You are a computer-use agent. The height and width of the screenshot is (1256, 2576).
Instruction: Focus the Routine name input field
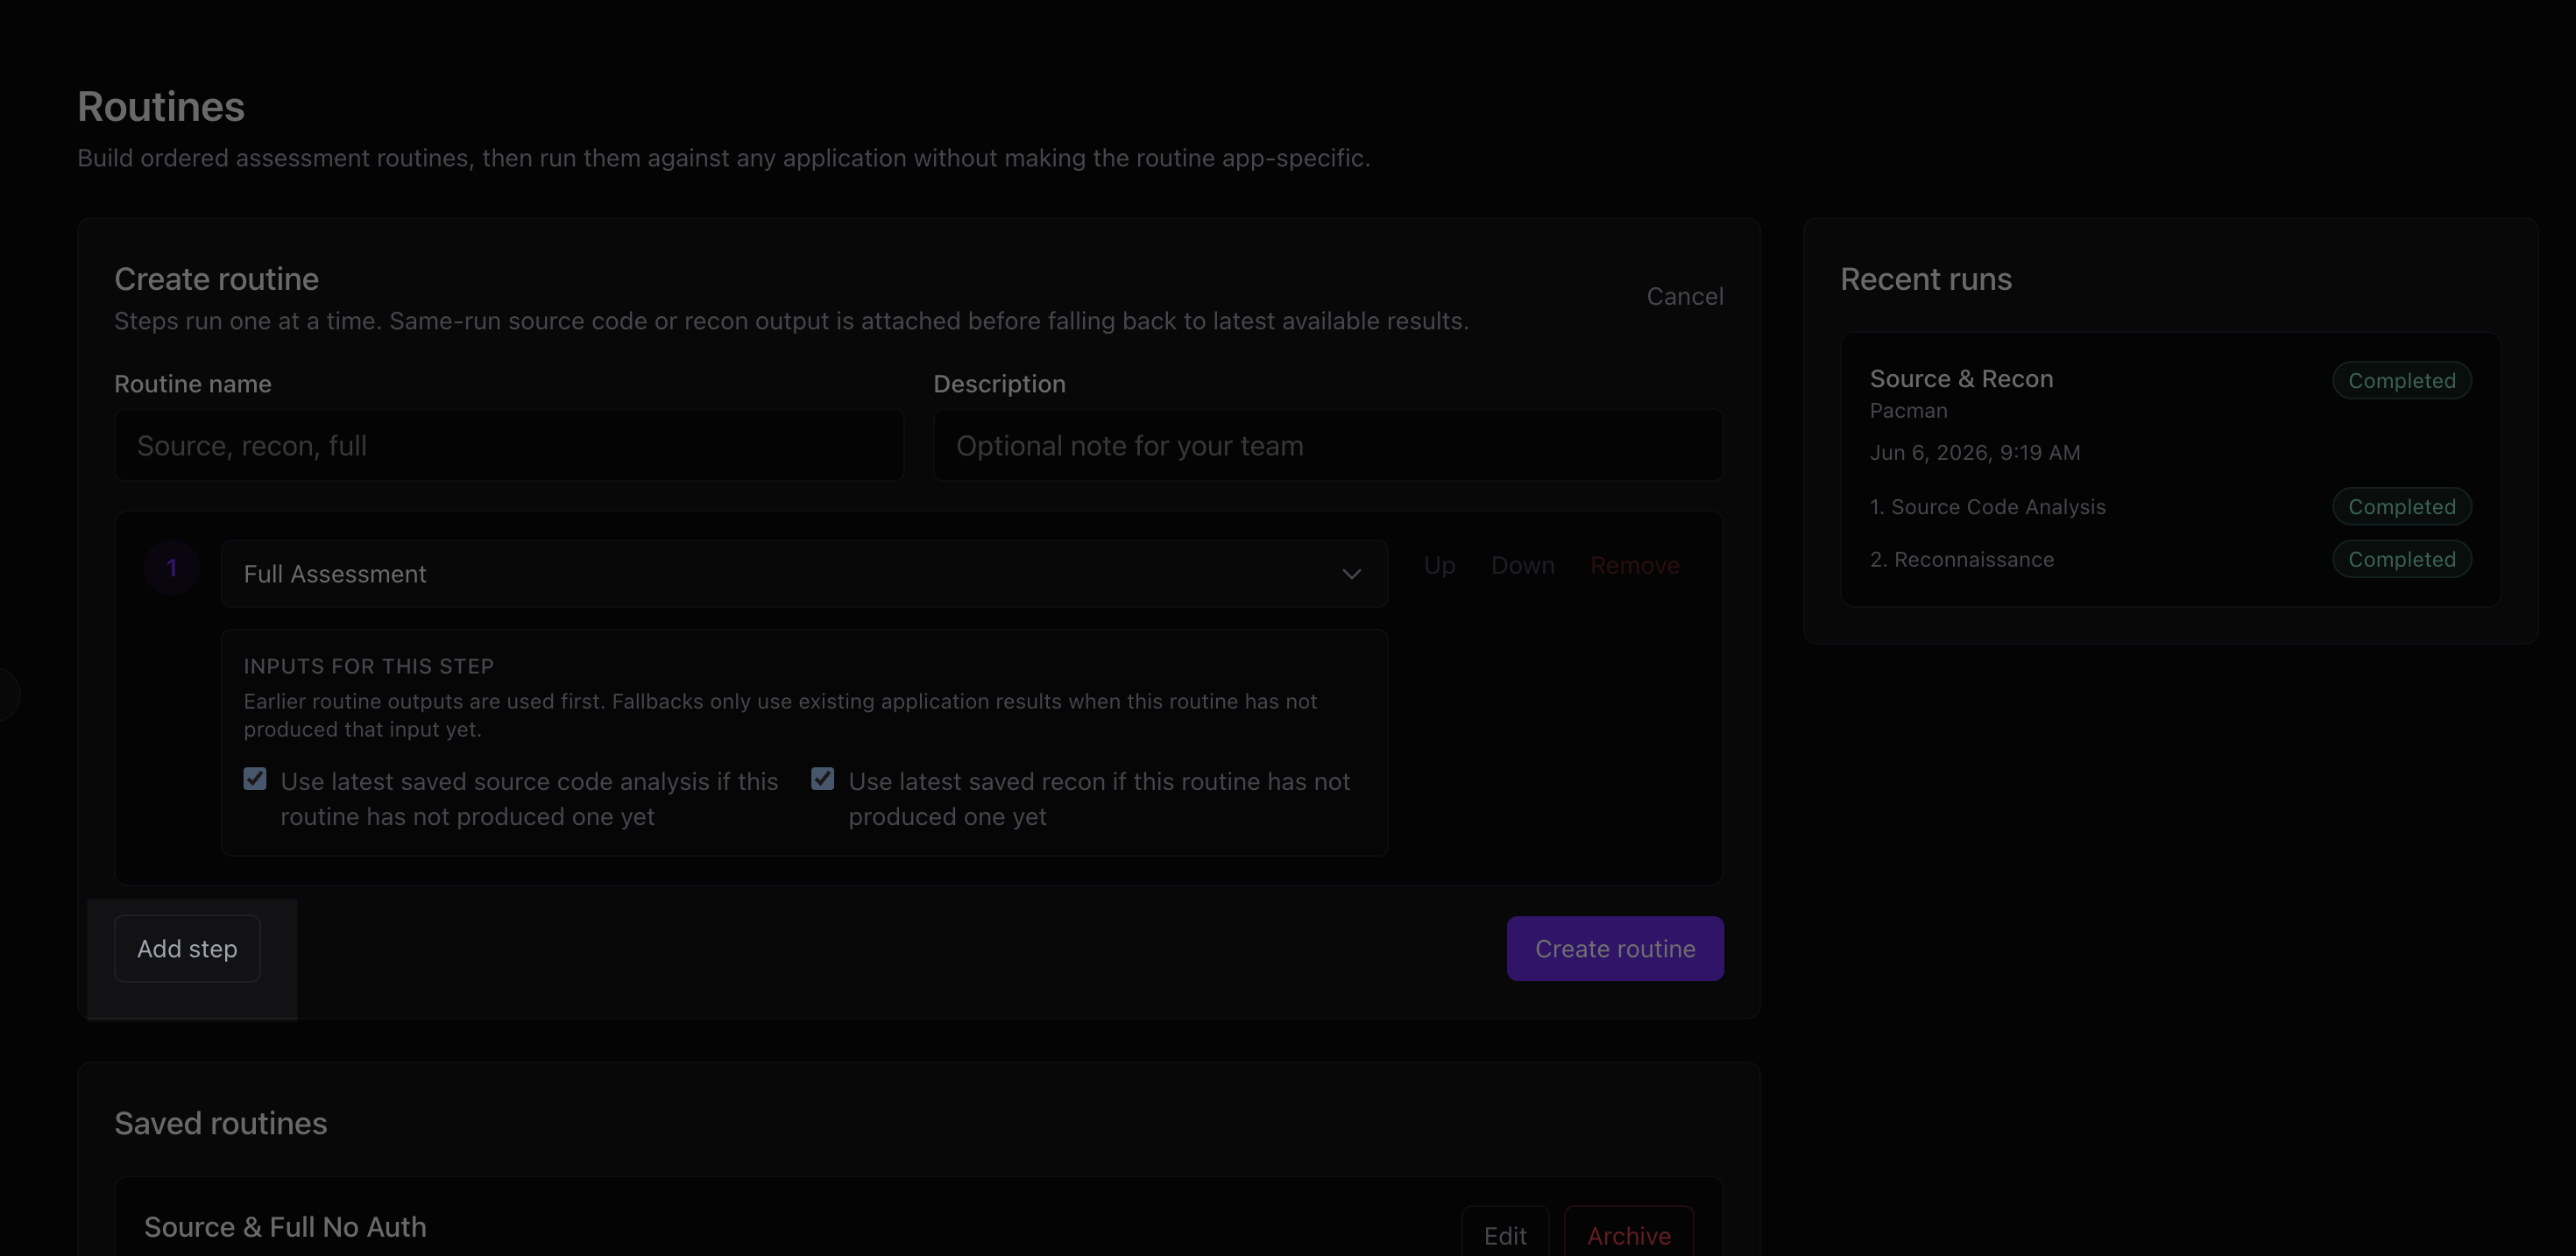[509, 445]
